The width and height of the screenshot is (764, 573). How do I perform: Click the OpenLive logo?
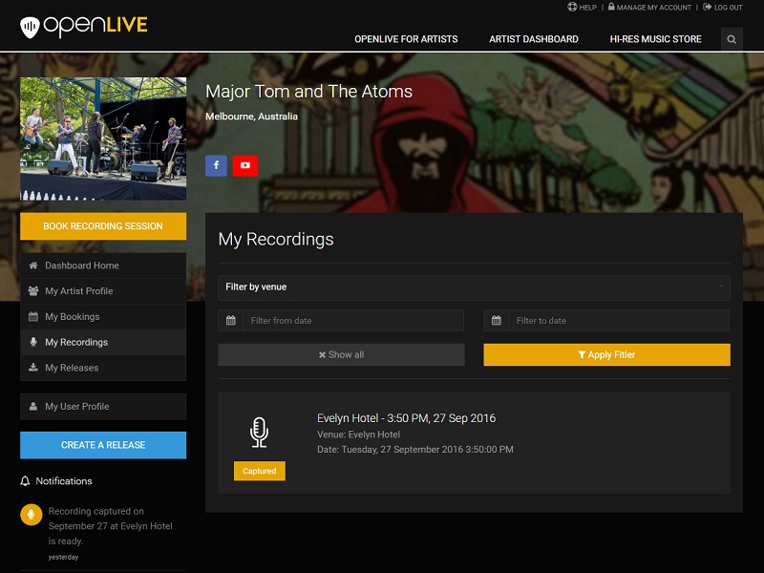click(84, 27)
